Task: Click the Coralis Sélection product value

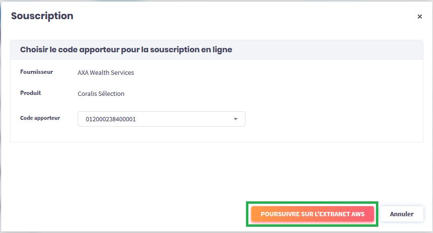Action: click(101, 94)
